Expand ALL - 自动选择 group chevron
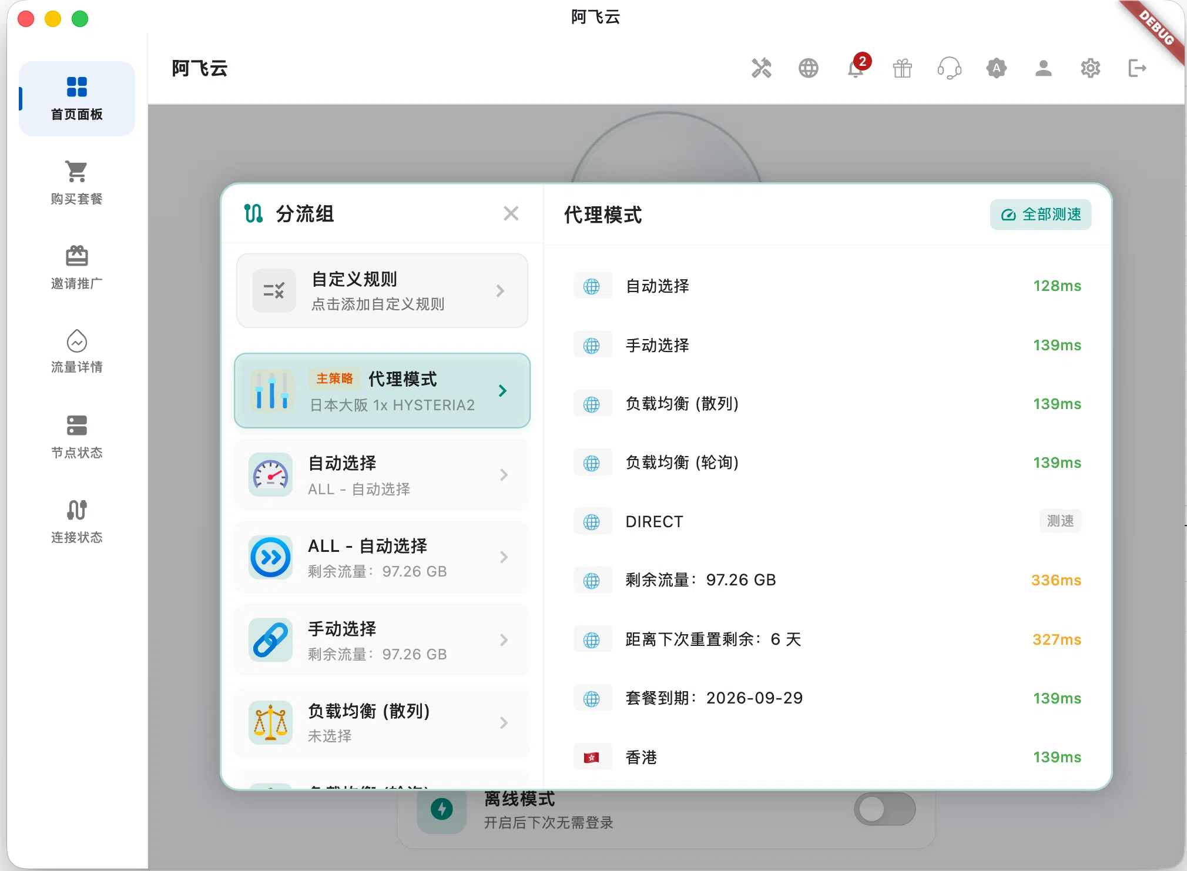This screenshot has height=871, width=1187. [x=504, y=557]
